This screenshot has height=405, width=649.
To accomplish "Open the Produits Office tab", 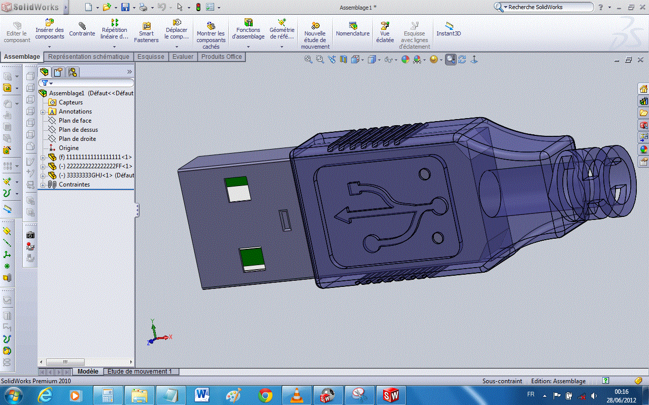I will tap(222, 57).
